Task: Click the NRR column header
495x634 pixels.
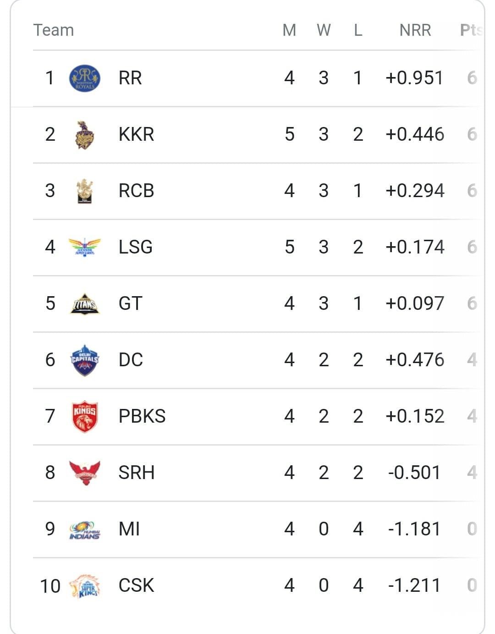Action: click(415, 30)
